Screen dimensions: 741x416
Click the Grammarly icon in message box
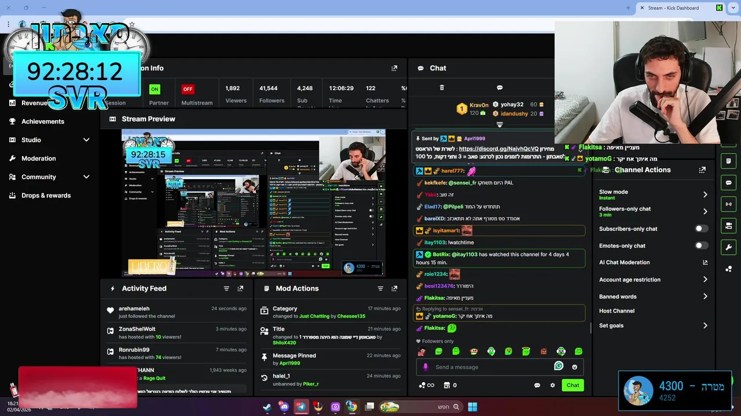click(x=559, y=366)
